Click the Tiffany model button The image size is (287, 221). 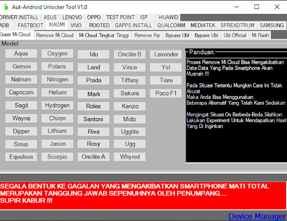pos(130,80)
